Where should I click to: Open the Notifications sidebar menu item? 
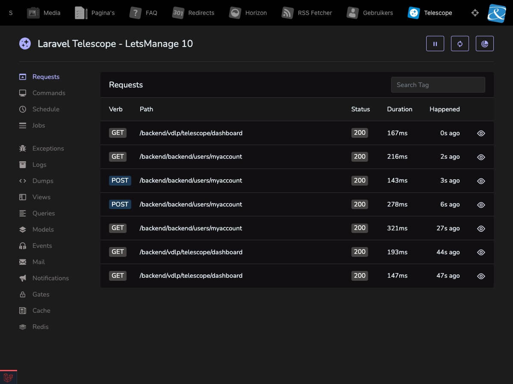pos(44,278)
